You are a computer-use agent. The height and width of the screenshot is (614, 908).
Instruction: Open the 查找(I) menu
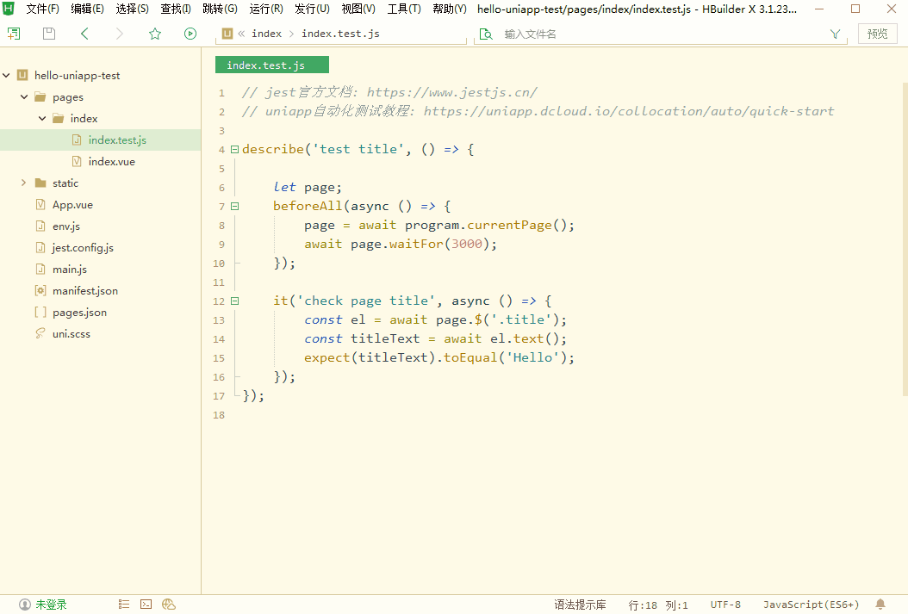[x=176, y=9]
